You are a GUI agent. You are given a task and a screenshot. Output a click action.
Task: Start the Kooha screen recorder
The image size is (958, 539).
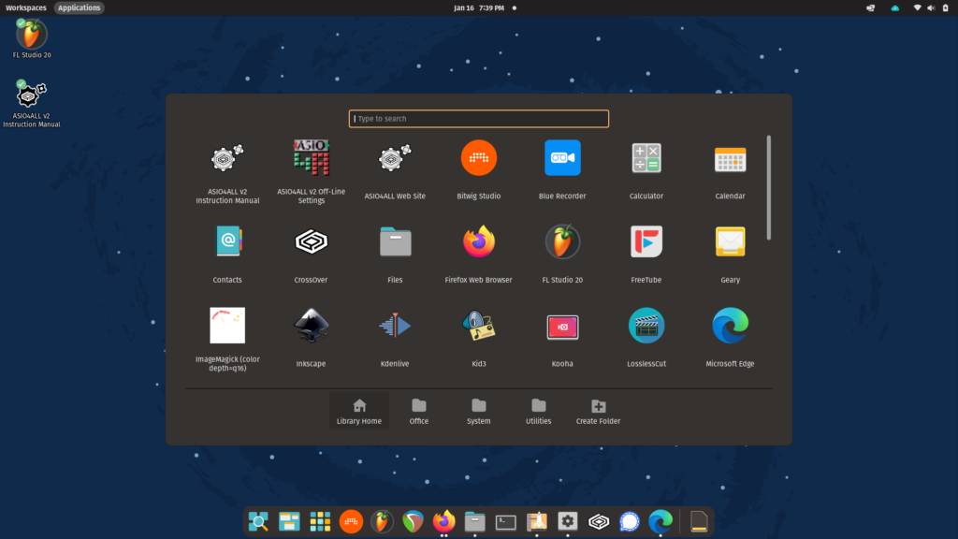tap(562, 327)
